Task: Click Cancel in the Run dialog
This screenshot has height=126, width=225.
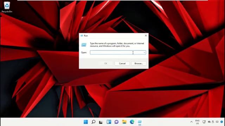Action: 122,63
